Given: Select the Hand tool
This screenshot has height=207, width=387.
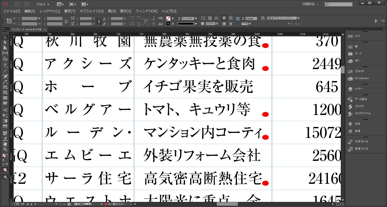Looking at the screenshot, I should coord(5,144).
